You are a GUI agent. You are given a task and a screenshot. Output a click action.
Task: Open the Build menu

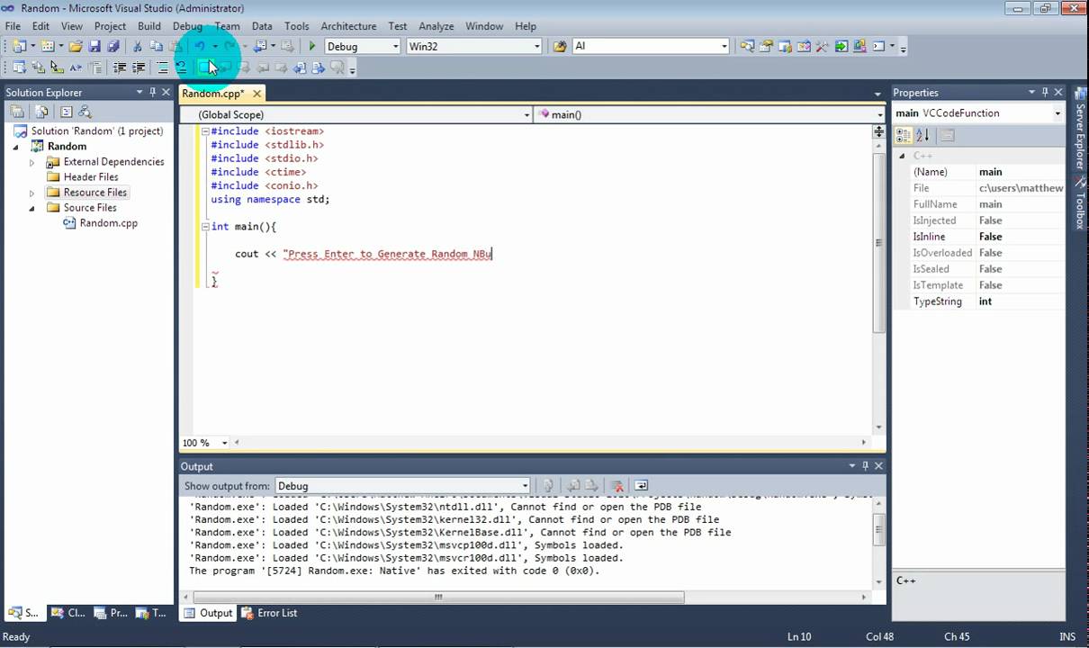pyautogui.click(x=148, y=26)
